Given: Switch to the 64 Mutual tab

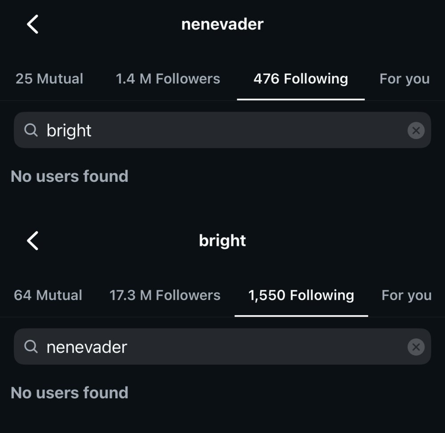Looking at the screenshot, I should (x=48, y=295).
